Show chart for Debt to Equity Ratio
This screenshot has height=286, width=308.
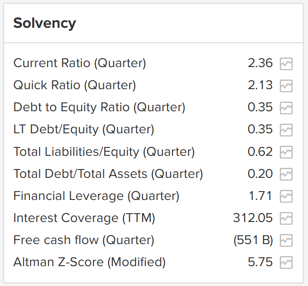coord(286,108)
